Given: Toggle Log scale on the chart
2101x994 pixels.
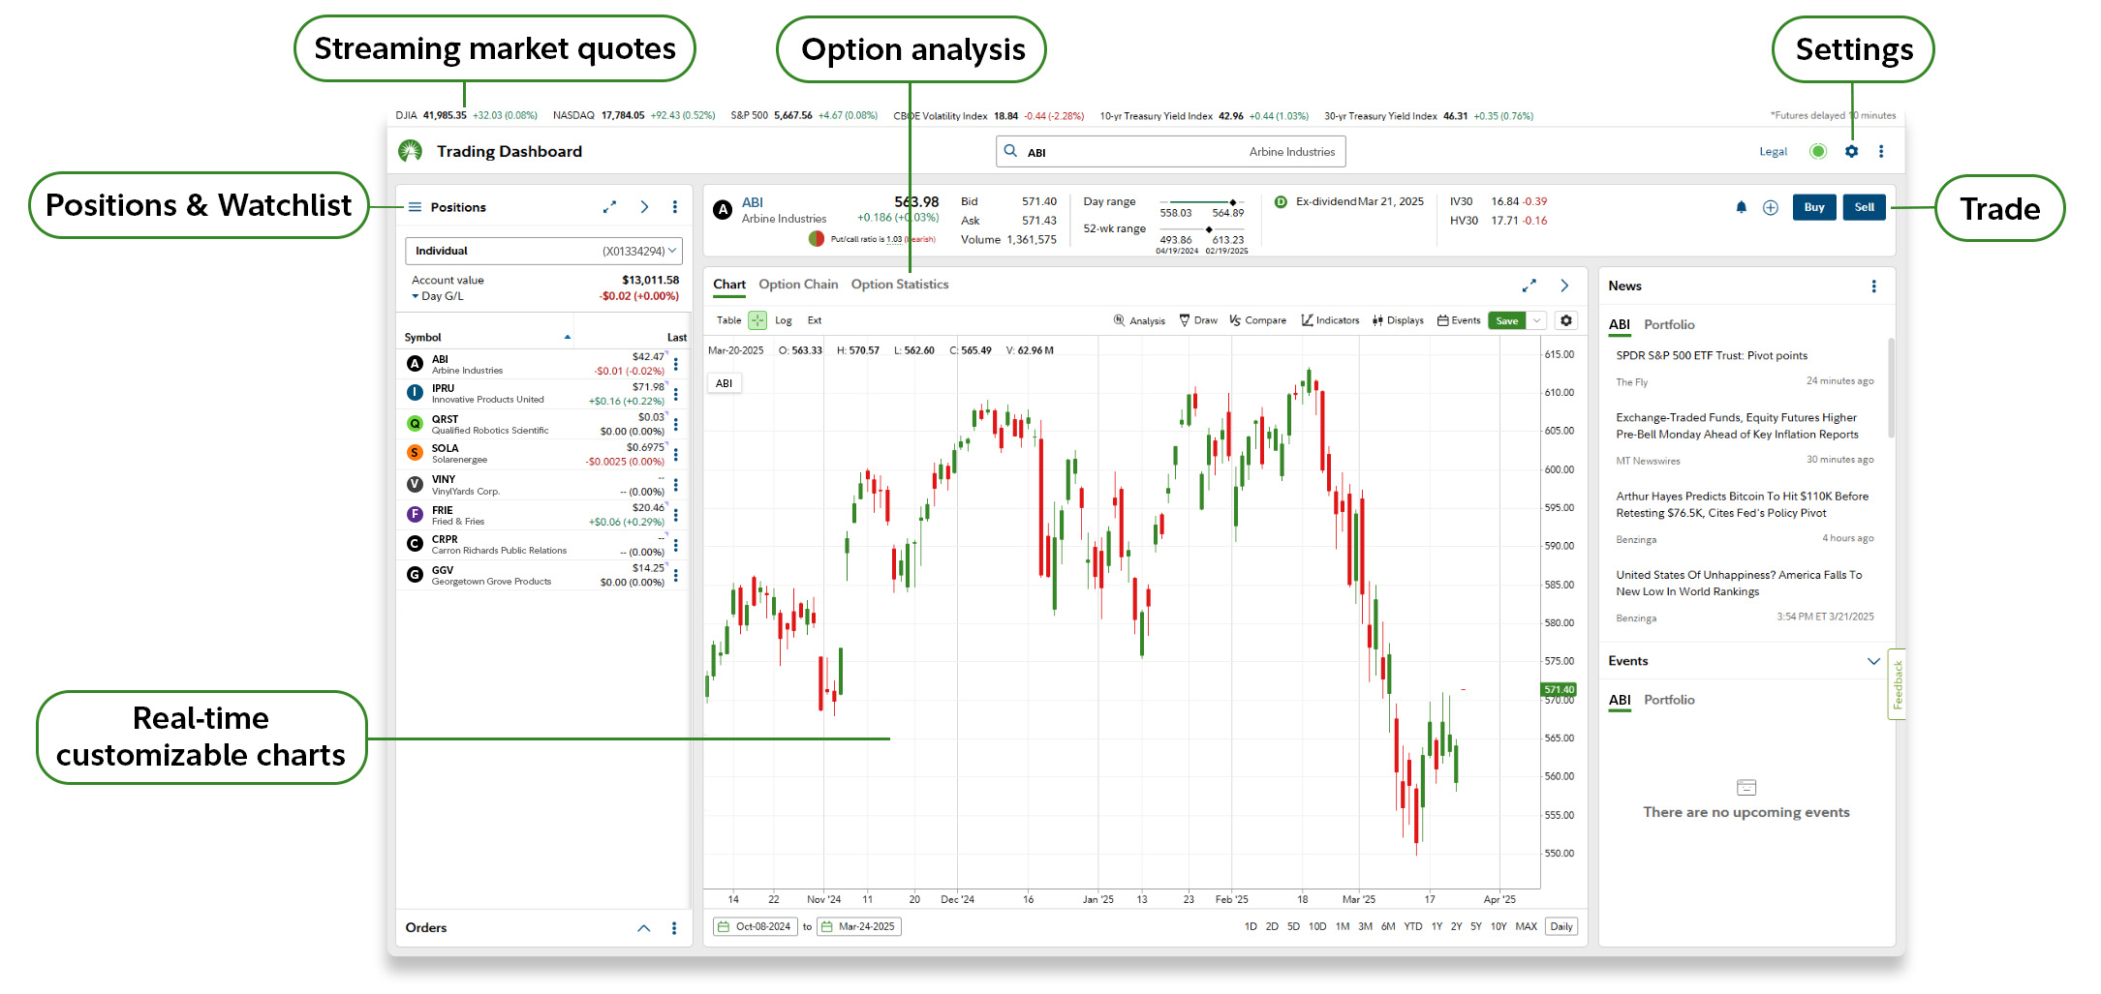Looking at the screenshot, I should pyautogui.click(x=783, y=320).
